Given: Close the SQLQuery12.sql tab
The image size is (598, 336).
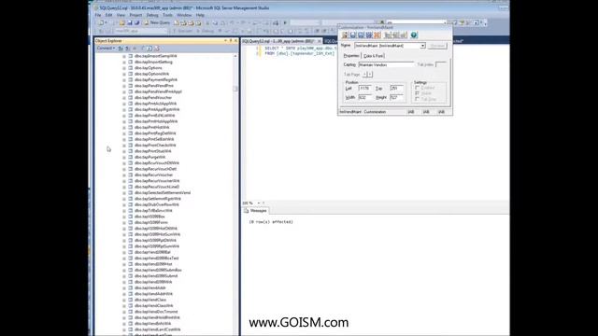Looking at the screenshot, I should click(x=320, y=41).
